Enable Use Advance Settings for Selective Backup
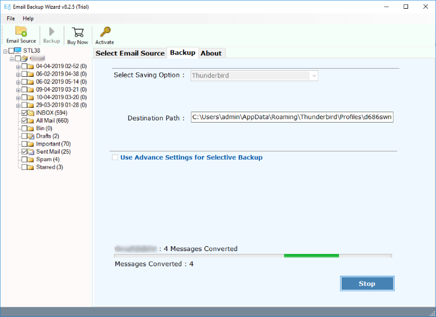The height and width of the screenshot is (317, 436). (115, 157)
